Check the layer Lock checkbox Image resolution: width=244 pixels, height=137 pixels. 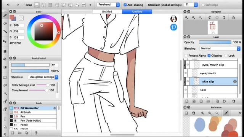pyautogui.click(x=226, y=56)
